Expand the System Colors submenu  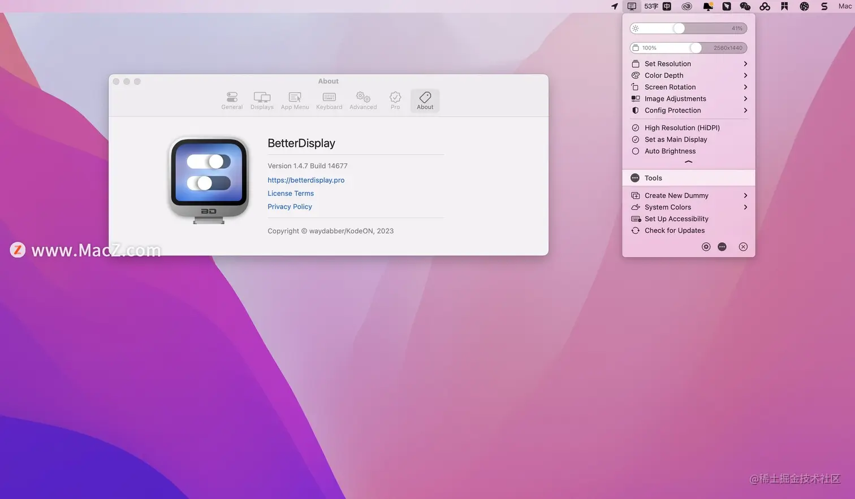point(689,207)
